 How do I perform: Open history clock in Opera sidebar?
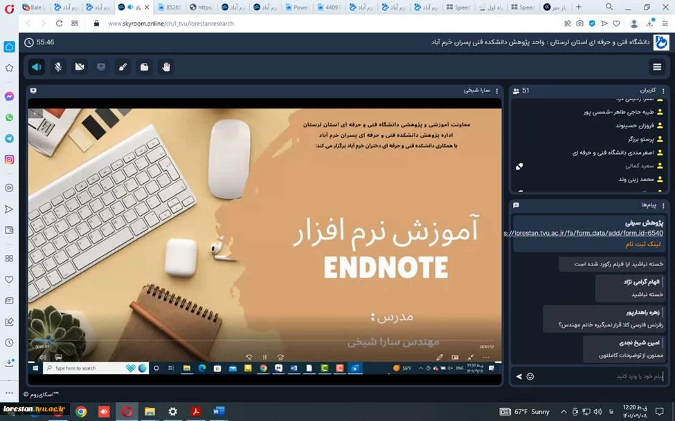(x=9, y=343)
